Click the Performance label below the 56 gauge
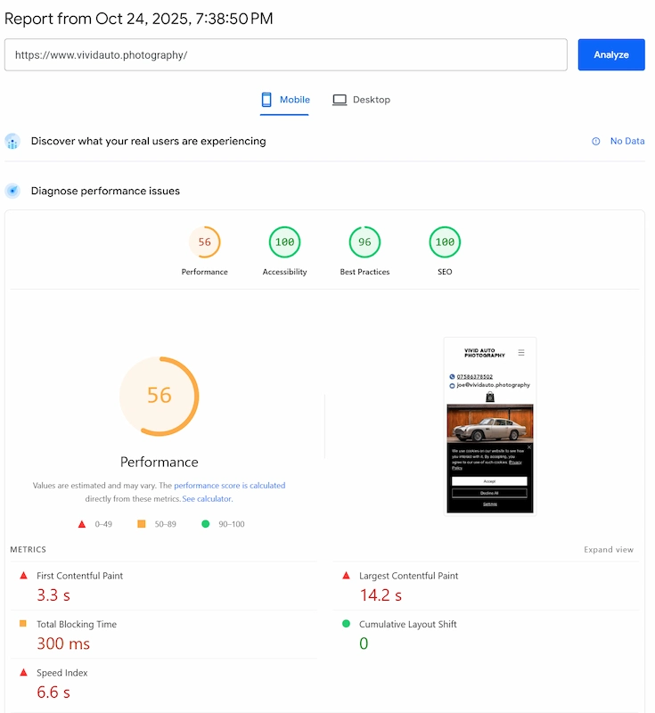The width and height of the screenshot is (655, 713). pyautogui.click(x=160, y=463)
